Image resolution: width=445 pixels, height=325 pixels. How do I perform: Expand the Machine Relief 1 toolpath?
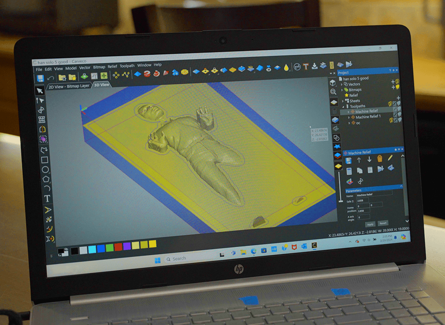point(349,117)
